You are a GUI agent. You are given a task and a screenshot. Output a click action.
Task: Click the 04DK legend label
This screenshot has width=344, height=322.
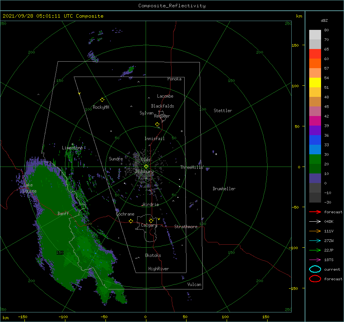(329, 222)
